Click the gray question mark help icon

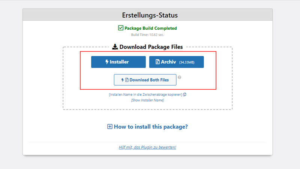click(179, 77)
